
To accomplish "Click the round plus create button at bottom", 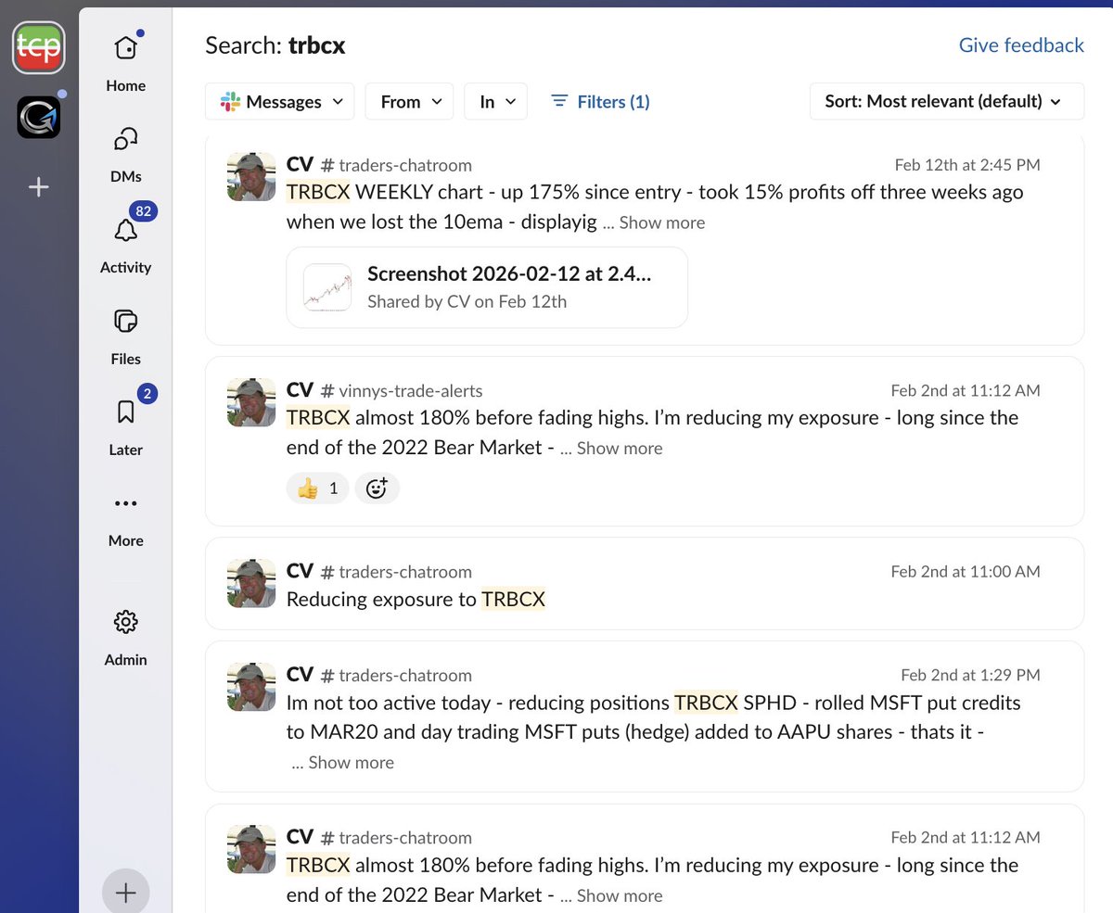I will point(126,892).
